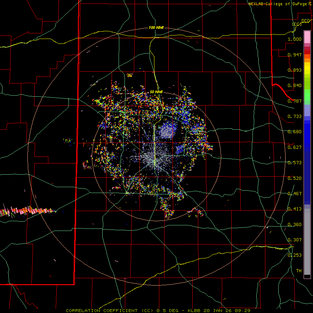Pick the bright green color bar segment
313x313 pixels.
point(307,95)
